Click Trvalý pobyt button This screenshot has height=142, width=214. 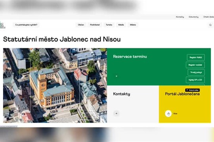196,73
